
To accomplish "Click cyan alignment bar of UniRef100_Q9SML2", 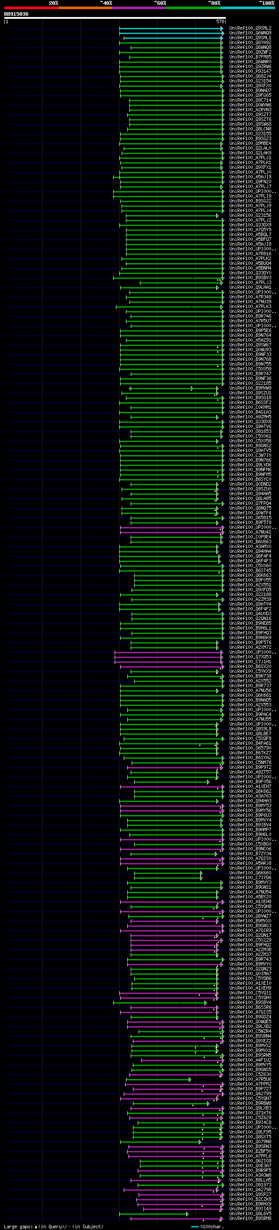I will click(171, 29).
